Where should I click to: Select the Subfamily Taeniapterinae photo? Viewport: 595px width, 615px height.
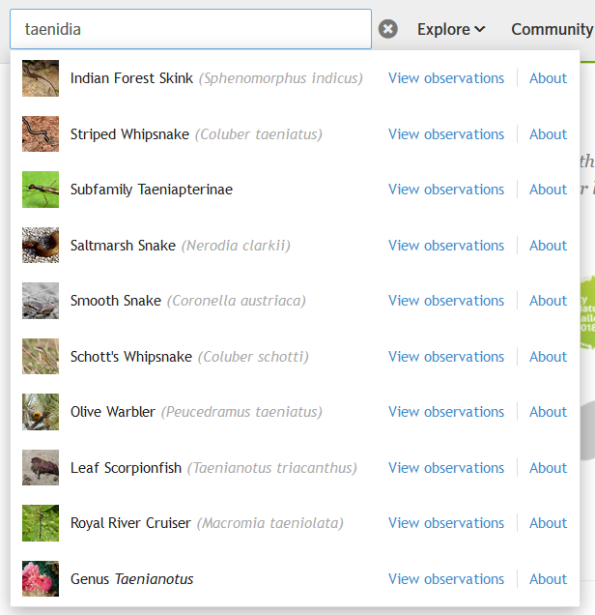41,190
